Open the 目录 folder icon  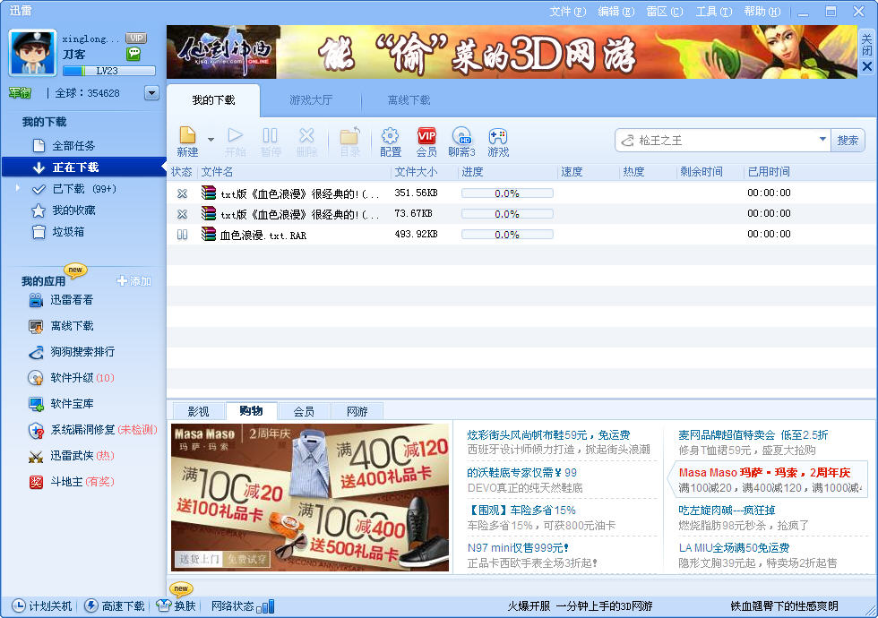pos(349,135)
